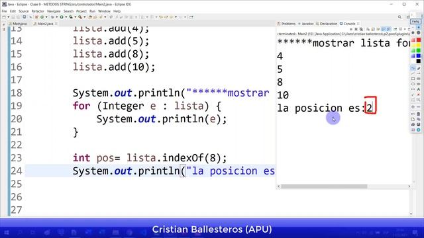Open the File menu
This screenshot has height=238, width=424.
(4, 11)
